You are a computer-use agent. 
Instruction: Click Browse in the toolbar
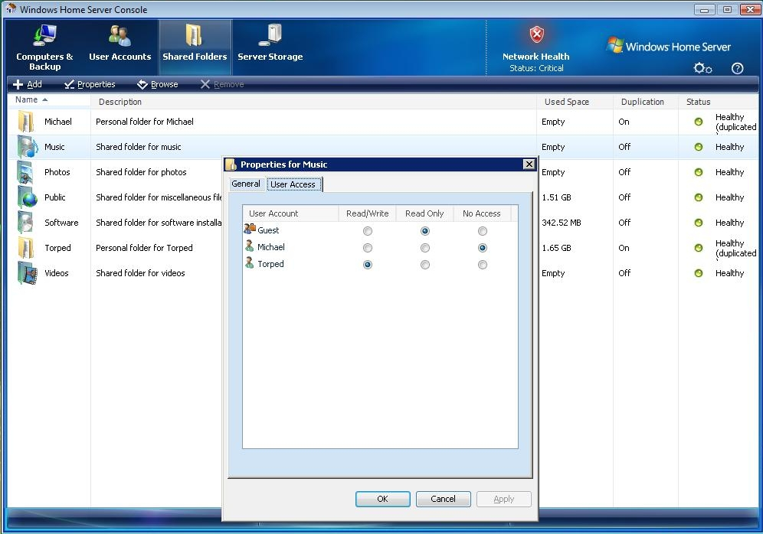(158, 84)
